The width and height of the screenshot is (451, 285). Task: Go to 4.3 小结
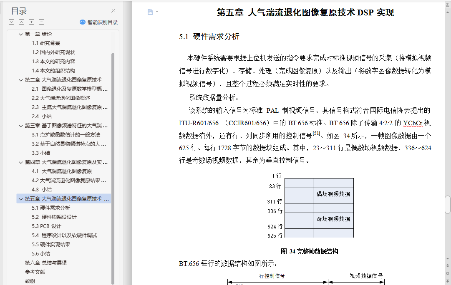coord(42,190)
